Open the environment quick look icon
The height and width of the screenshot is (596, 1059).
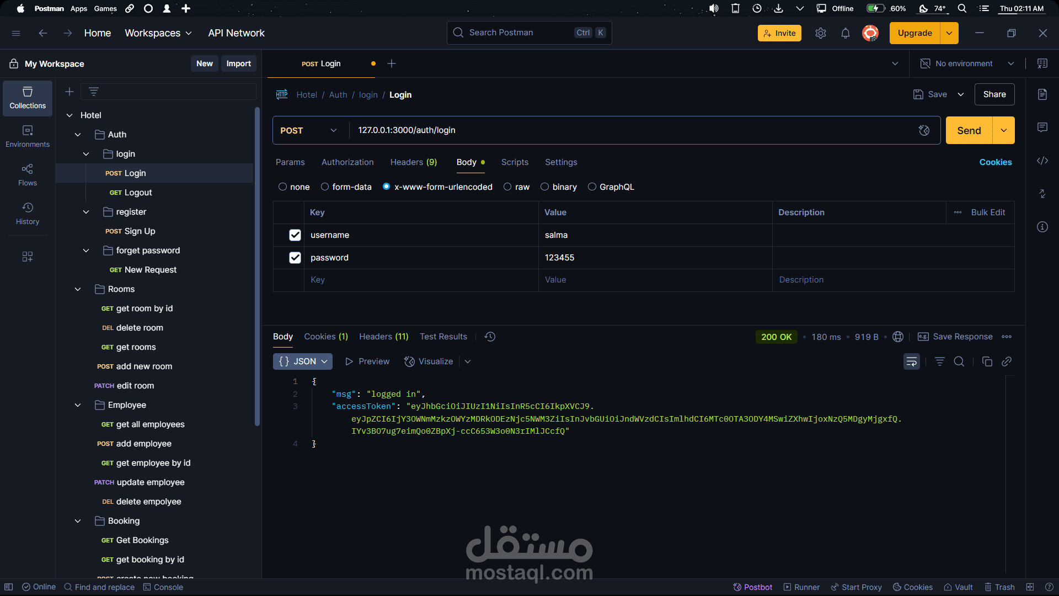pos(1042,63)
